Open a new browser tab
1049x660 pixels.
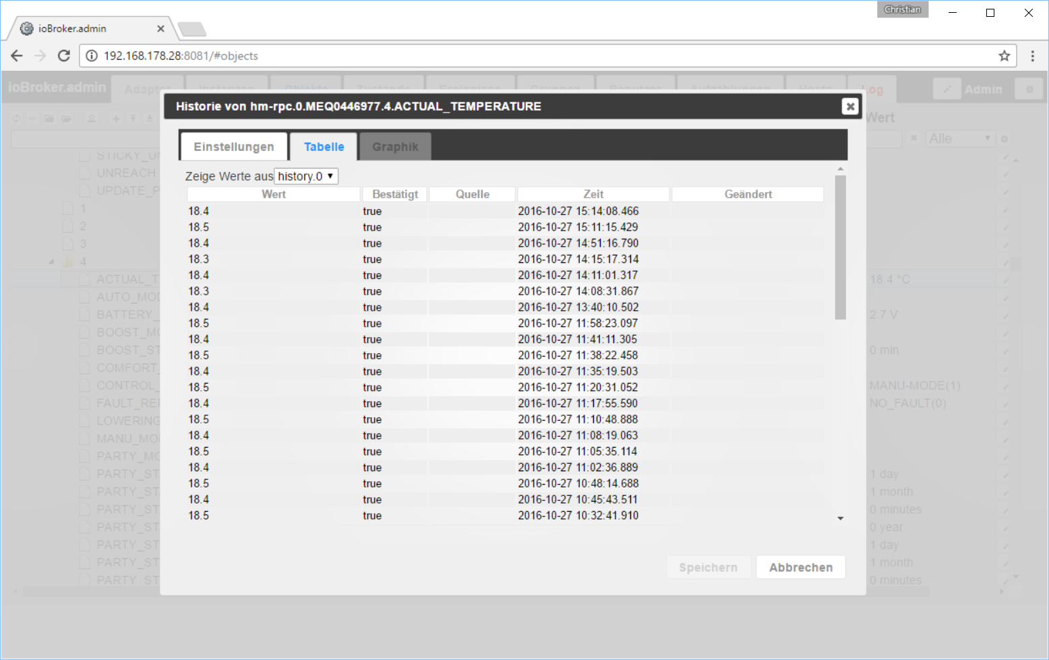[x=192, y=29]
